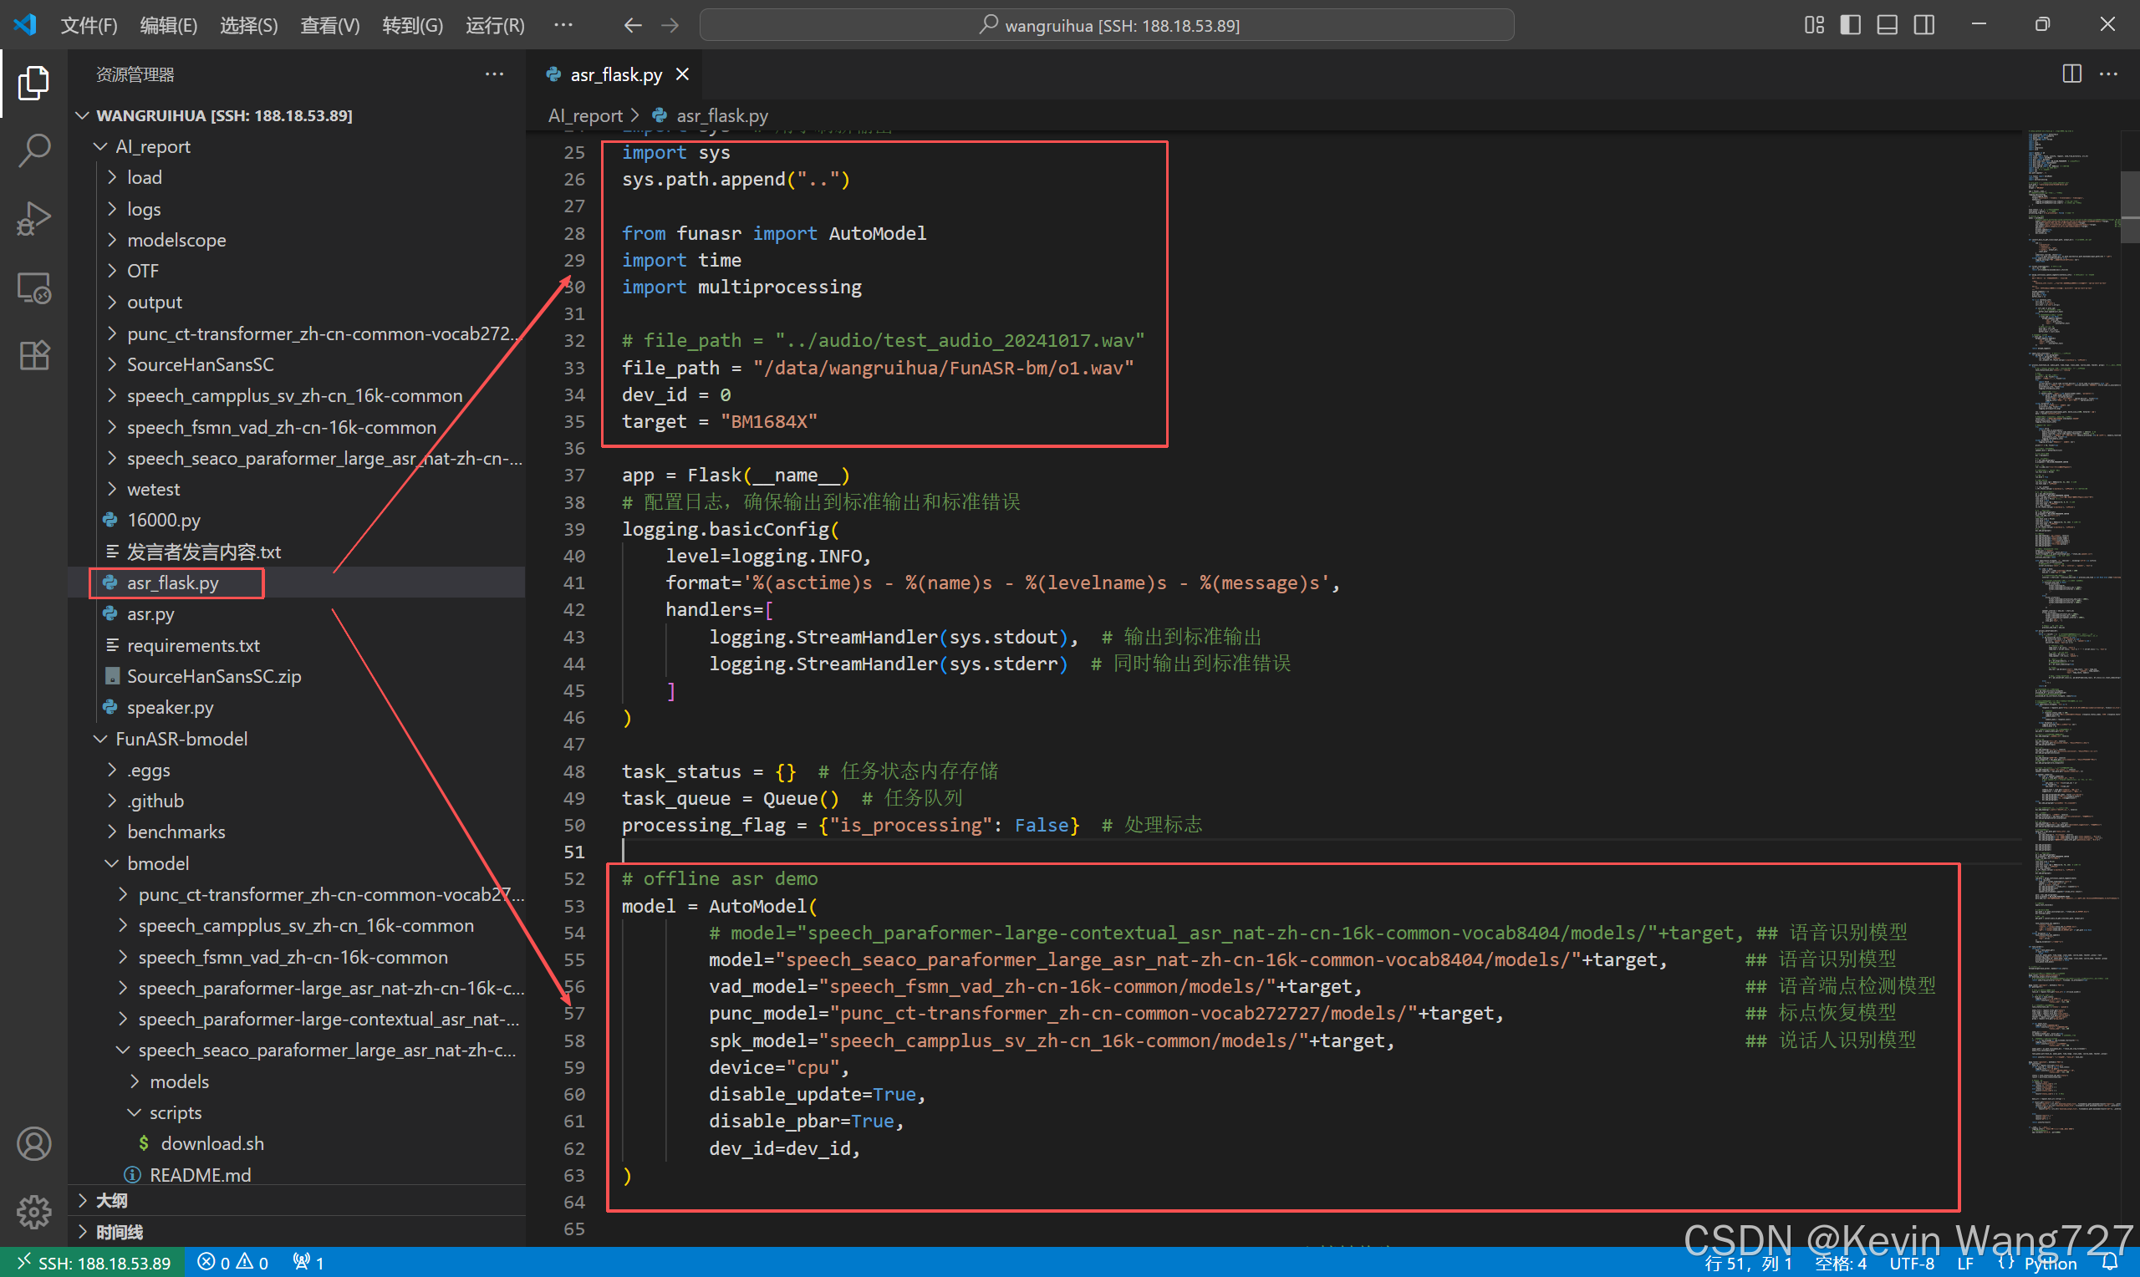Open the Edit menu 编辑(E)
2140x1277 pixels.
(169, 25)
